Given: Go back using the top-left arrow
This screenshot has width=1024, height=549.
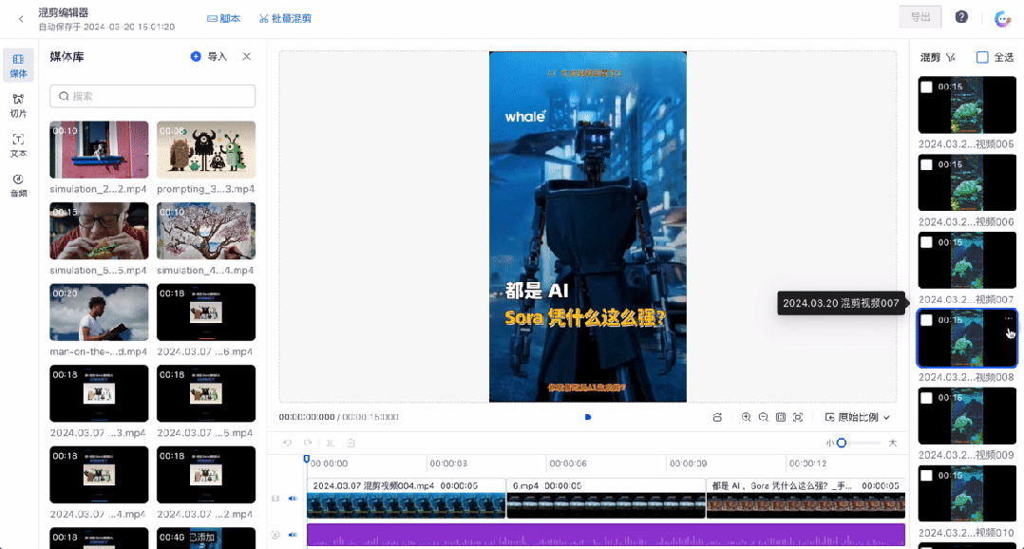Looking at the screenshot, I should pyautogui.click(x=21, y=19).
